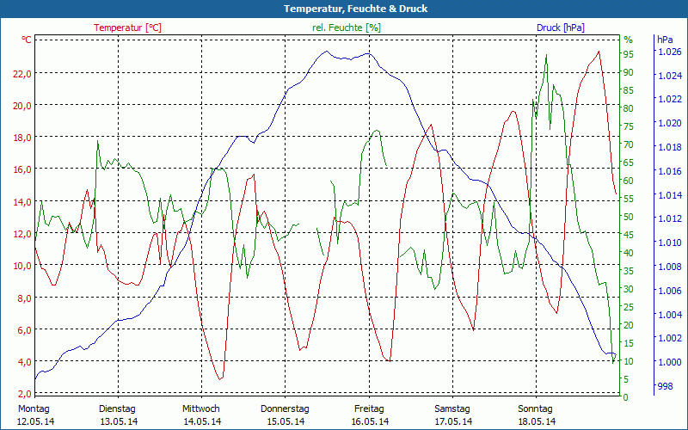
Task: Click the °C unit label on left axis
Action: [27, 40]
